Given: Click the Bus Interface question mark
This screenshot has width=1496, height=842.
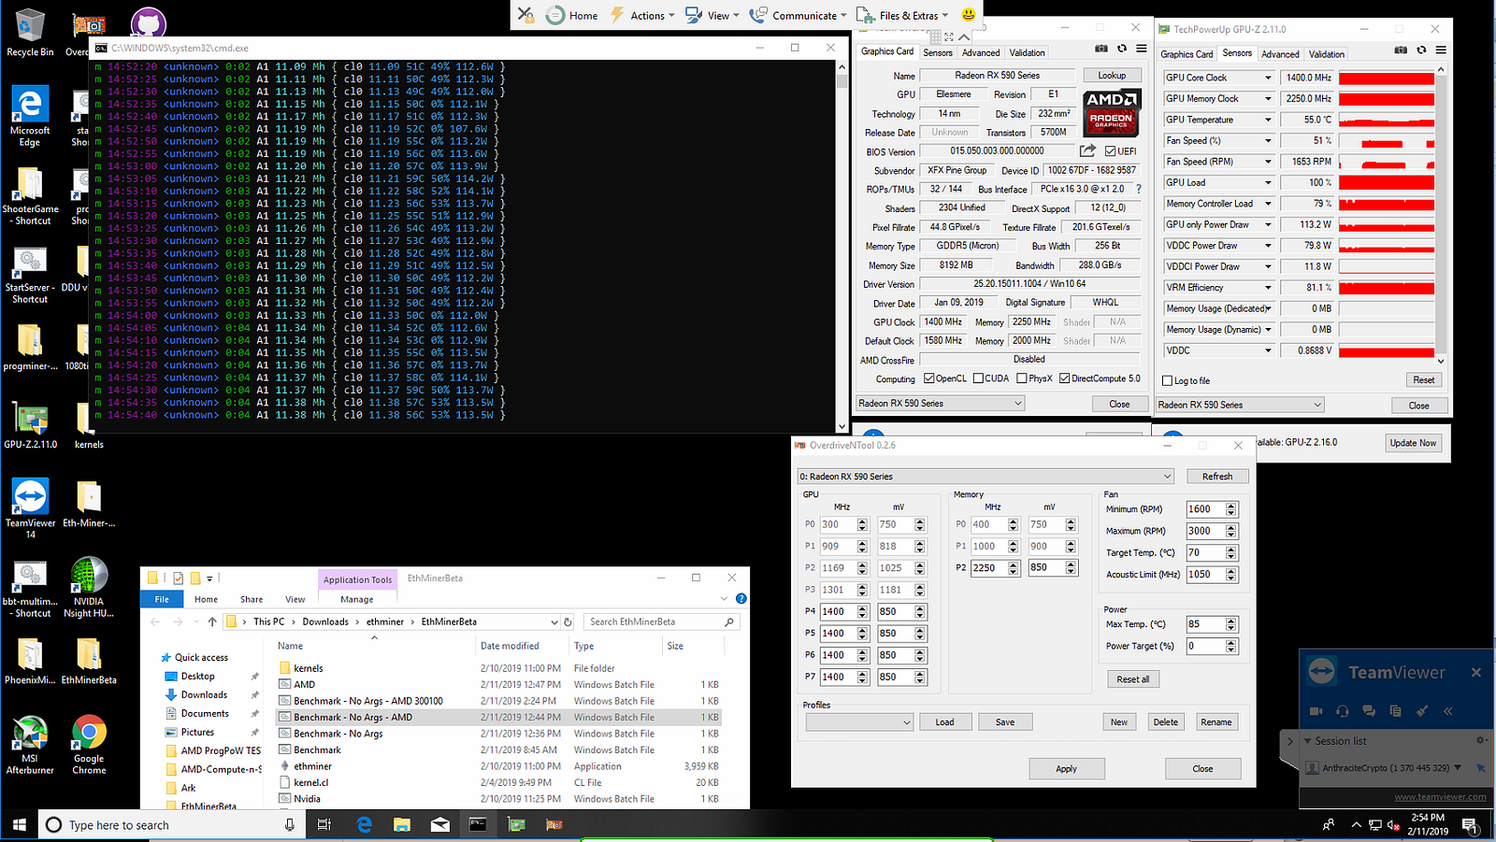Looking at the screenshot, I should pyautogui.click(x=1138, y=189).
